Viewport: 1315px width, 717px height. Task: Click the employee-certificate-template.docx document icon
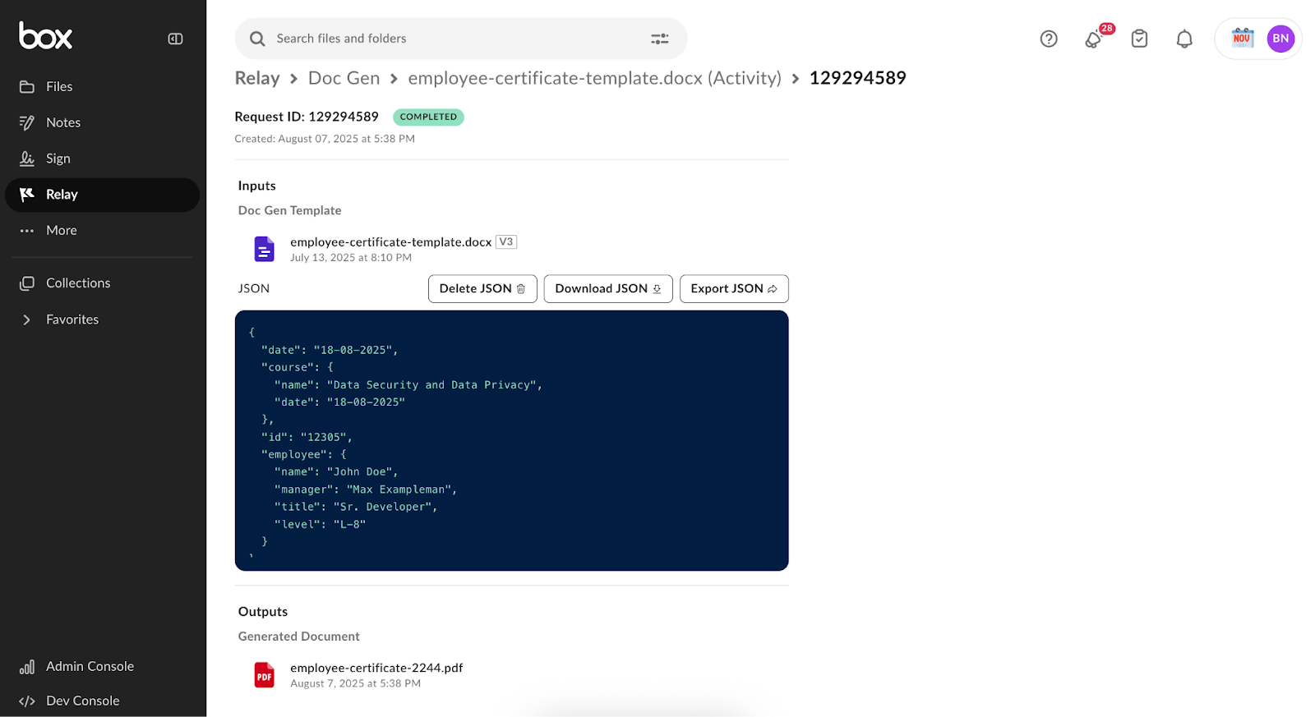point(264,249)
